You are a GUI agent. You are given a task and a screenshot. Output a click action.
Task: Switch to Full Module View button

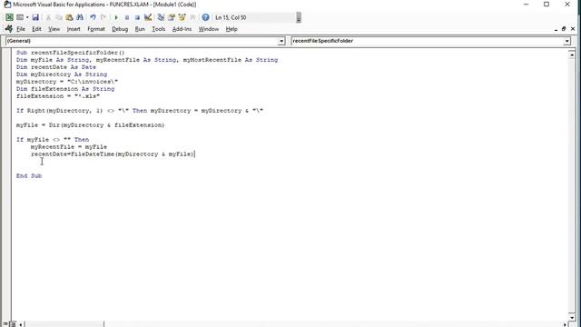[x=13, y=324]
